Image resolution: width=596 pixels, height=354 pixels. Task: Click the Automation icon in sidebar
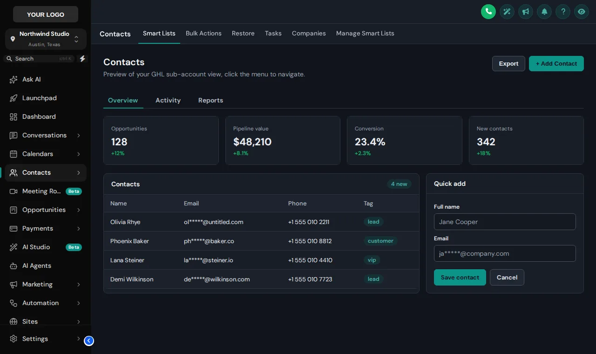pos(14,303)
